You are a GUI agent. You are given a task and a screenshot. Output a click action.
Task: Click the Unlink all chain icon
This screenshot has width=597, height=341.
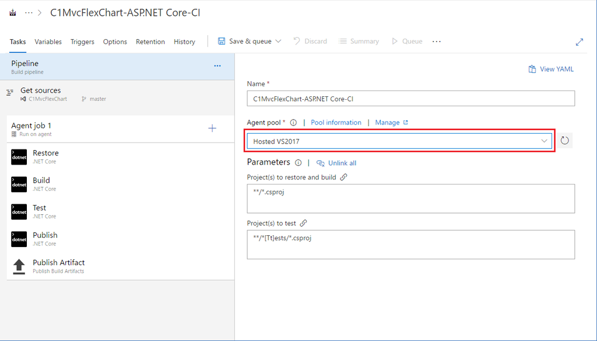[x=321, y=163]
